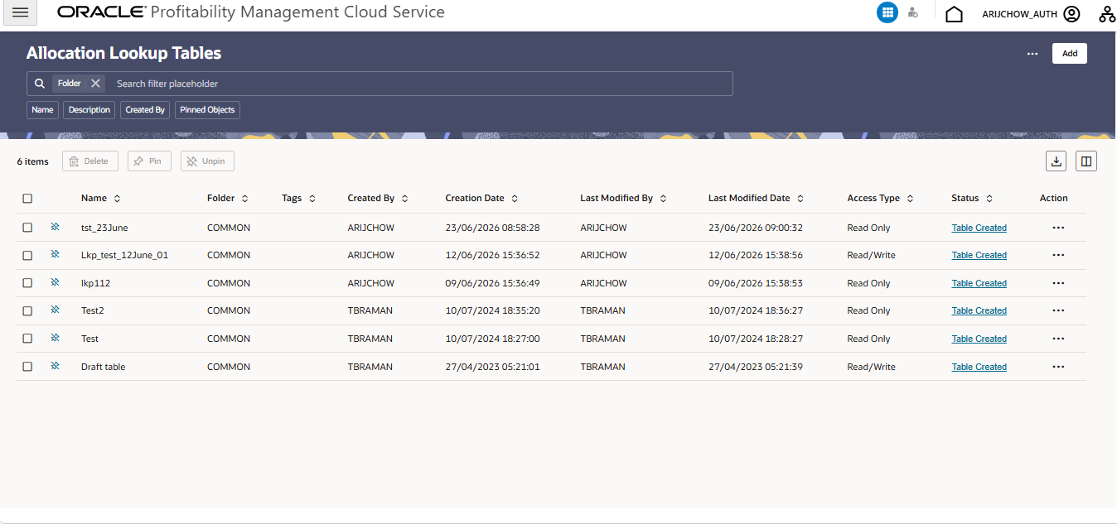The height and width of the screenshot is (524, 1117).
Task: Check the Lkp_test_12June_01 row checkbox
Action: tap(27, 255)
